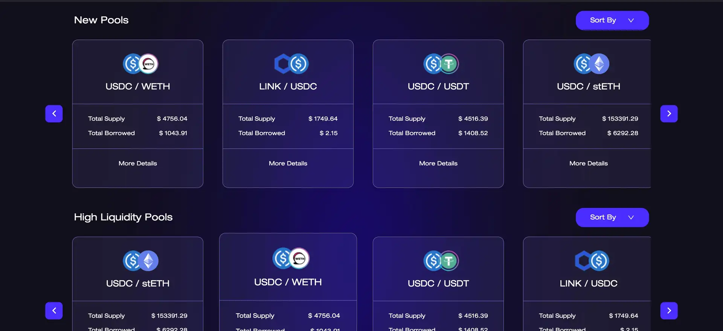The height and width of the screenshot is (331, 723).
Task: Open the New Pools Sort By dropdown
Action: point(612,20)
